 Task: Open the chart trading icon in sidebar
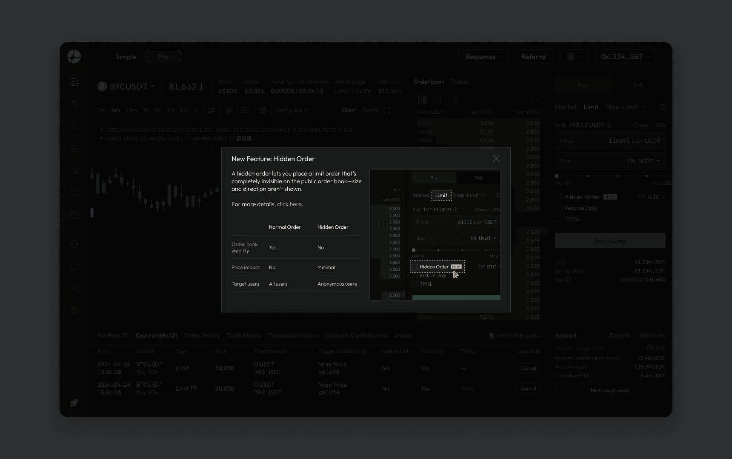[x=74, y=82]
